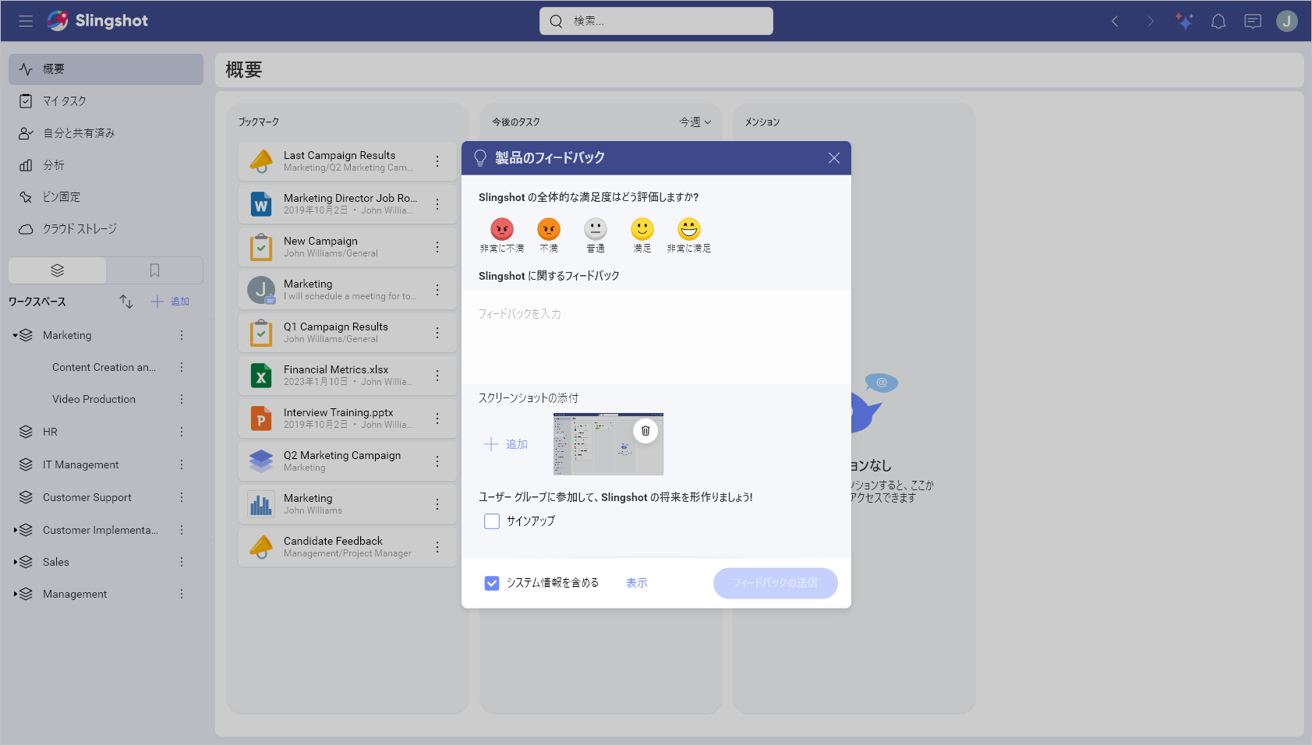
Task: Rate 非常に不満 with red angry face
Action: [502, 229]
